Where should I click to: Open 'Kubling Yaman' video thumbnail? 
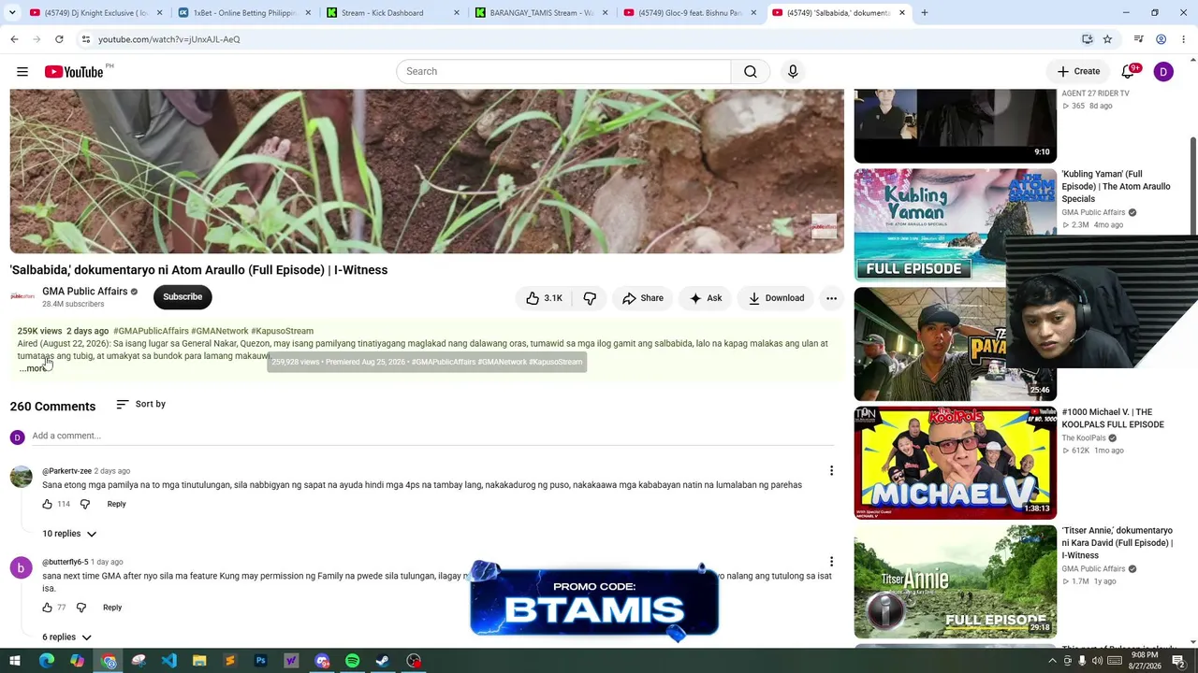pos(956,225)
